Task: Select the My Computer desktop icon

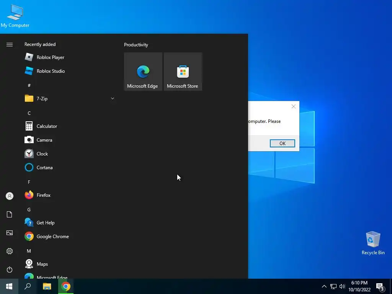Action: coord(15,16)
